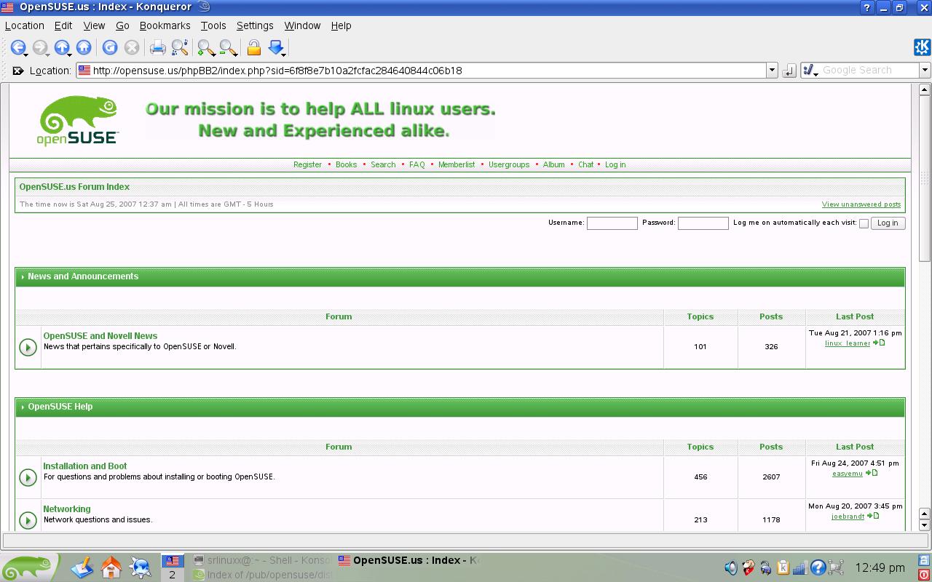This screenshot has width=932, height=582.
Task: Open the Window menu
Action: tap(302, 25)
